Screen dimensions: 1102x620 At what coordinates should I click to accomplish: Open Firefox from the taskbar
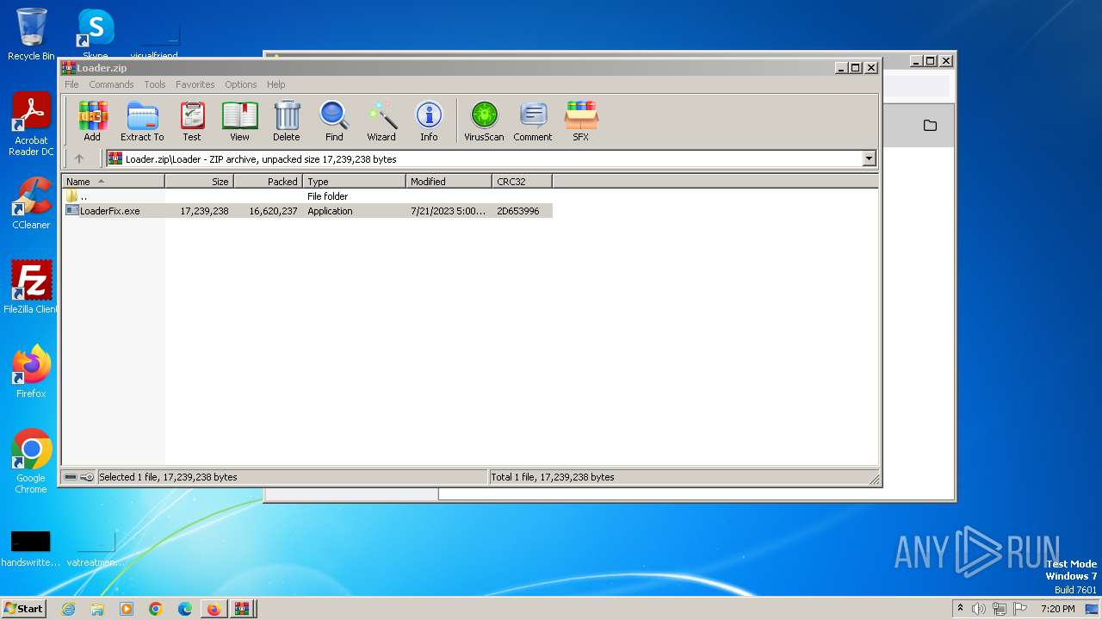pos(214,609)
